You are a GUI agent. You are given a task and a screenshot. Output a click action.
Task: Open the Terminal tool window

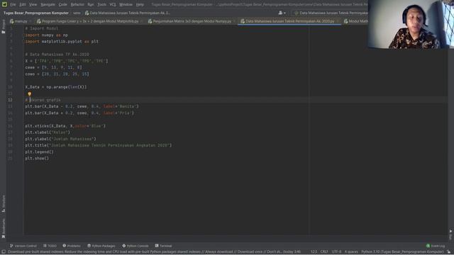click(x=164, y=246)
